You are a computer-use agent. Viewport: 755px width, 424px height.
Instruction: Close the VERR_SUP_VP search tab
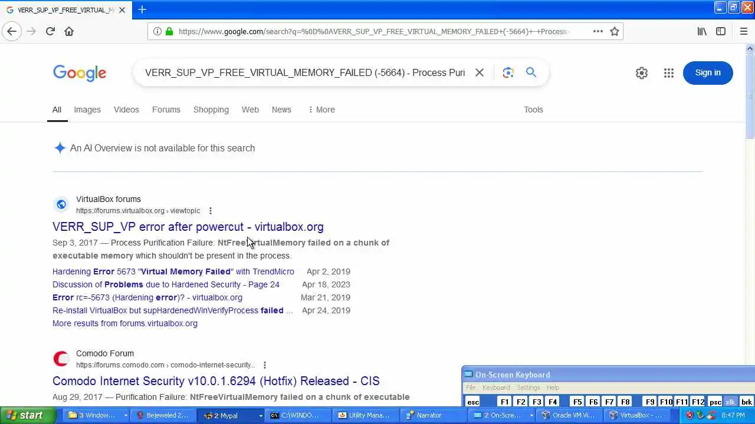pos(122,10)
